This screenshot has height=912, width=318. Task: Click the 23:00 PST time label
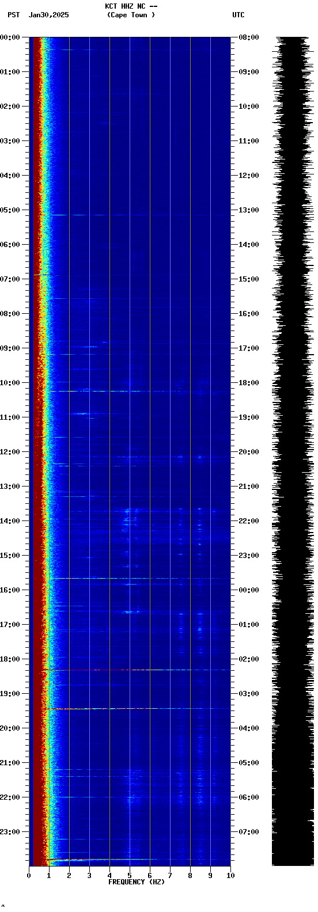[x=10, y=832]
